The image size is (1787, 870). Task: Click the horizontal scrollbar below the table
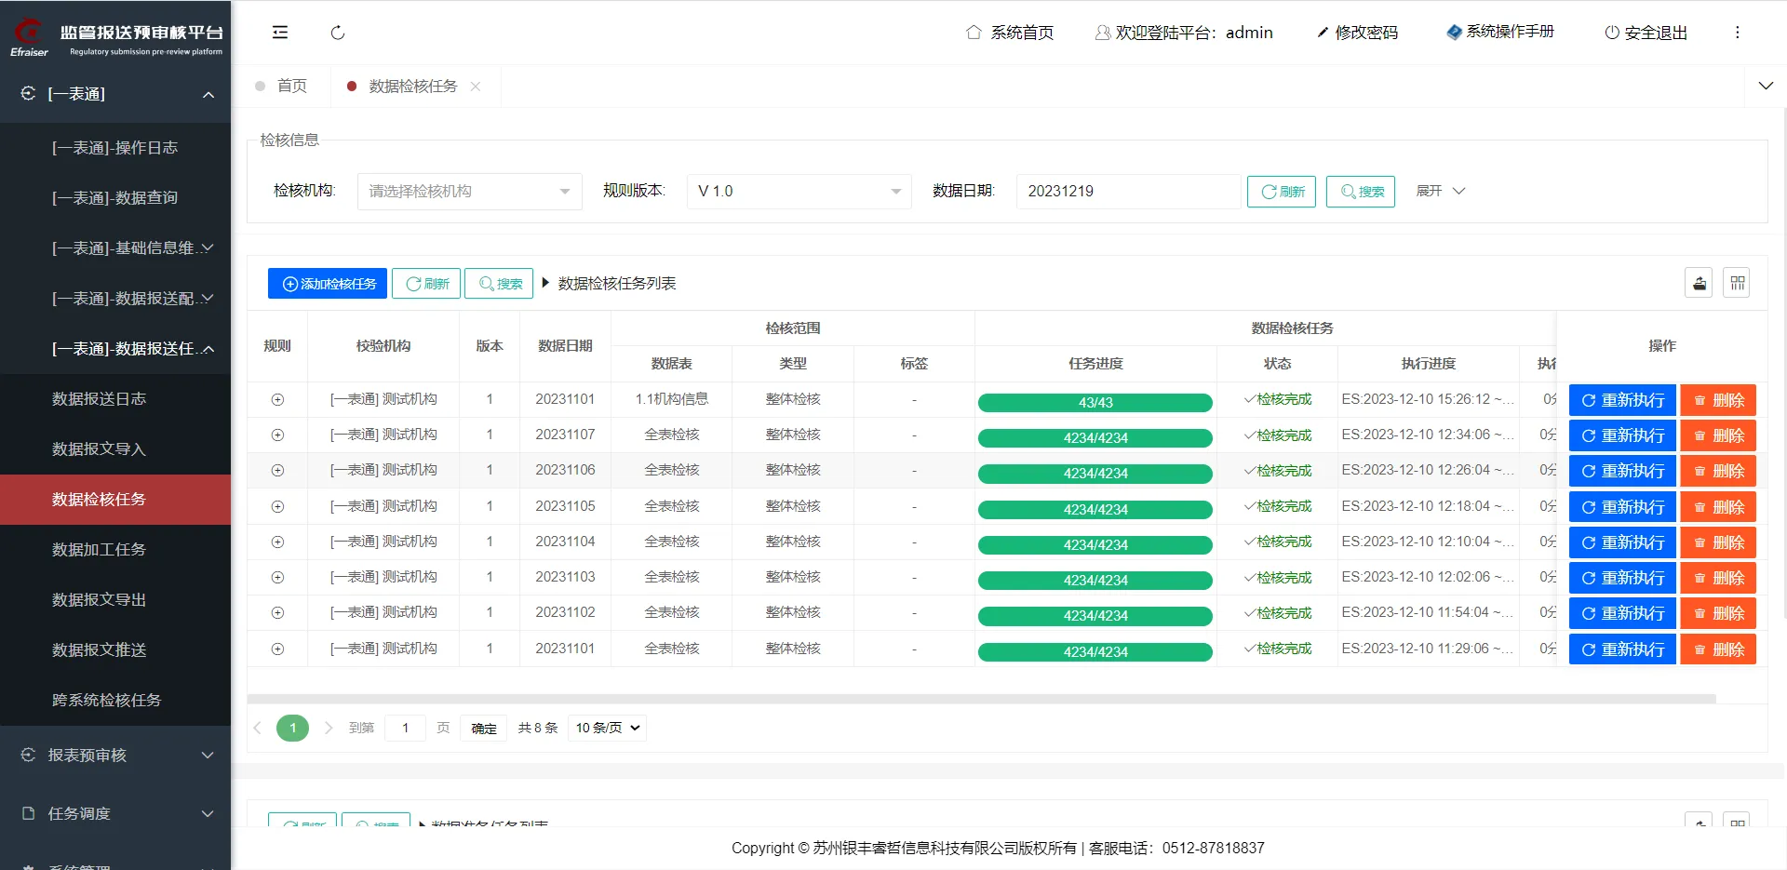981,699
